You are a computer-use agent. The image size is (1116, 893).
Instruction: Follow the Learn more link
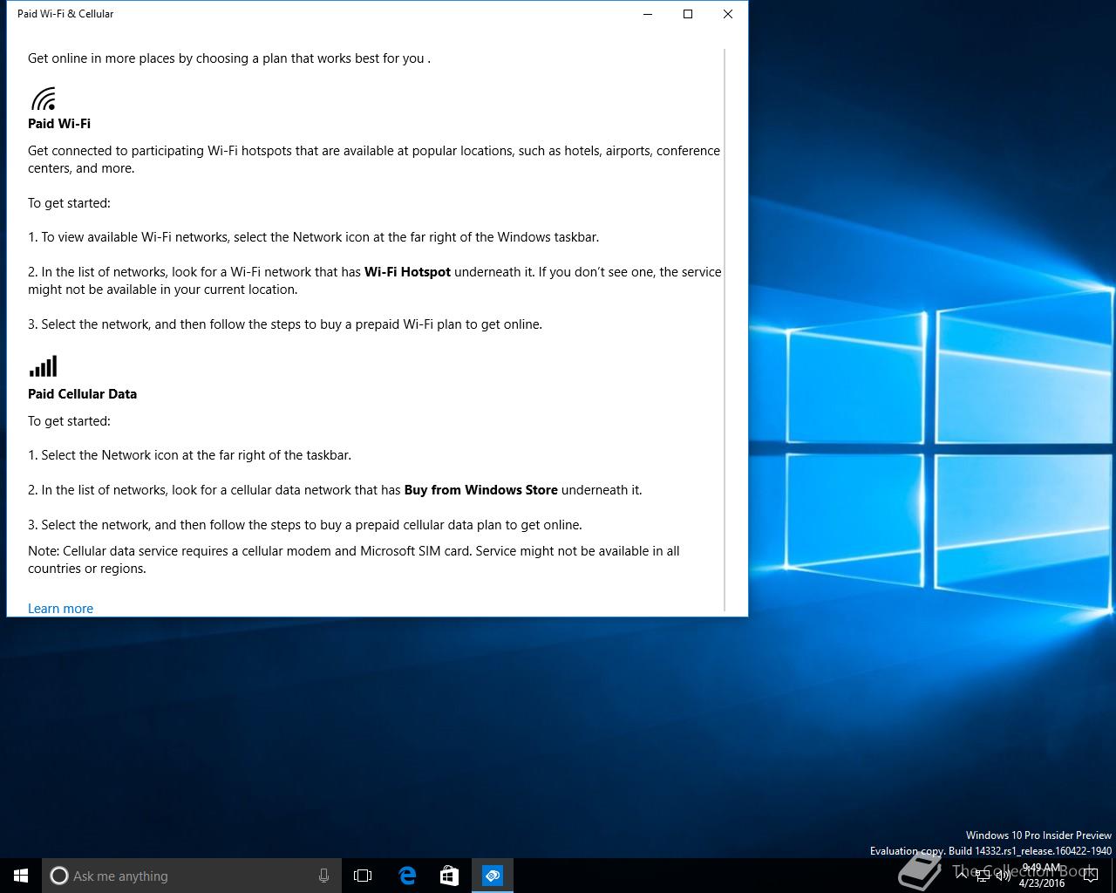click(60, 609)
